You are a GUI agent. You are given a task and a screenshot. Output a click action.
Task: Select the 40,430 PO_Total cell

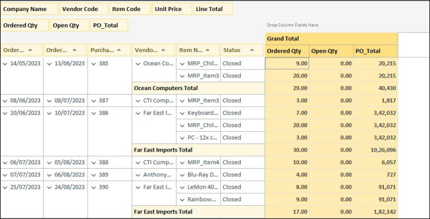point(376,88)
